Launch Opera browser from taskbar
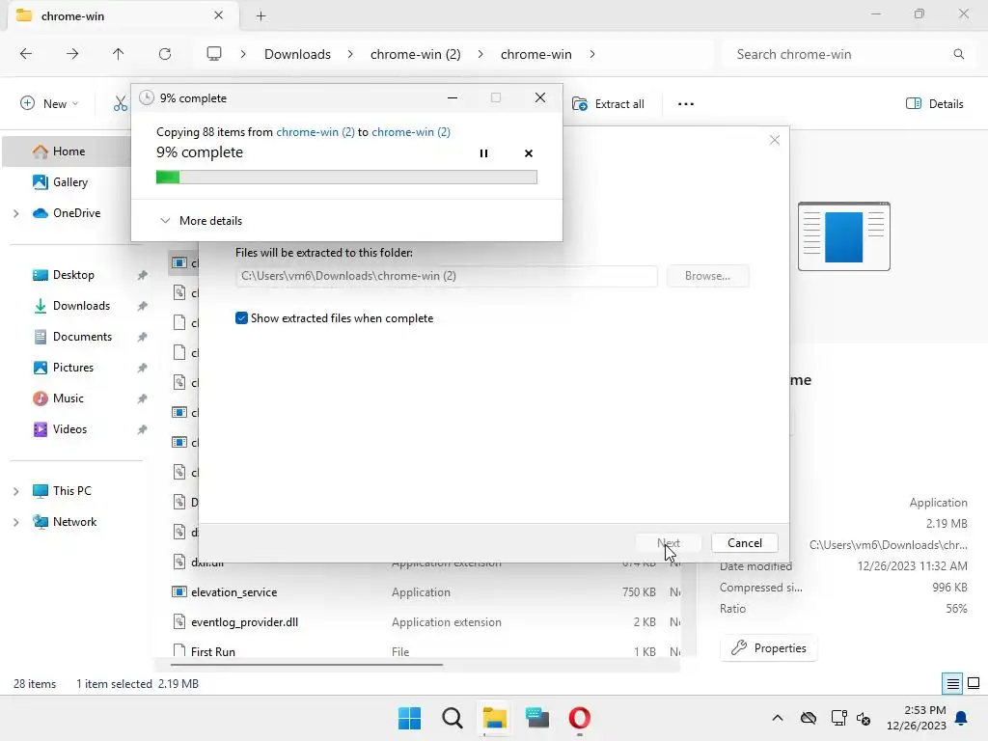 pyautogui.click(x=580, y=718)
